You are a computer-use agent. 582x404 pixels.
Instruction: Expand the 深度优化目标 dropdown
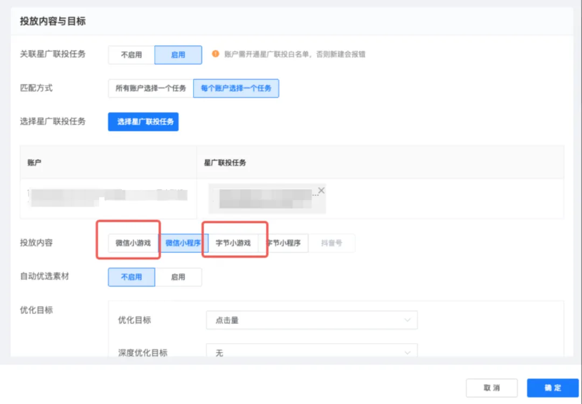coord(311,352)
